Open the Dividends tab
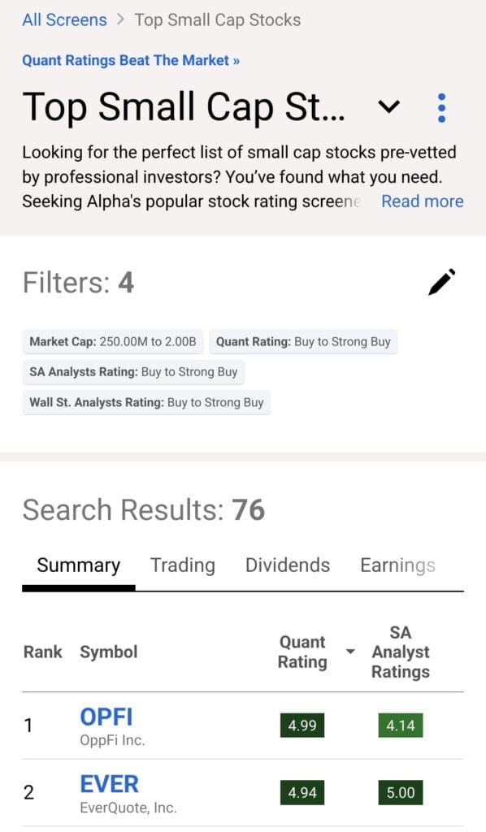 [287, 565]
